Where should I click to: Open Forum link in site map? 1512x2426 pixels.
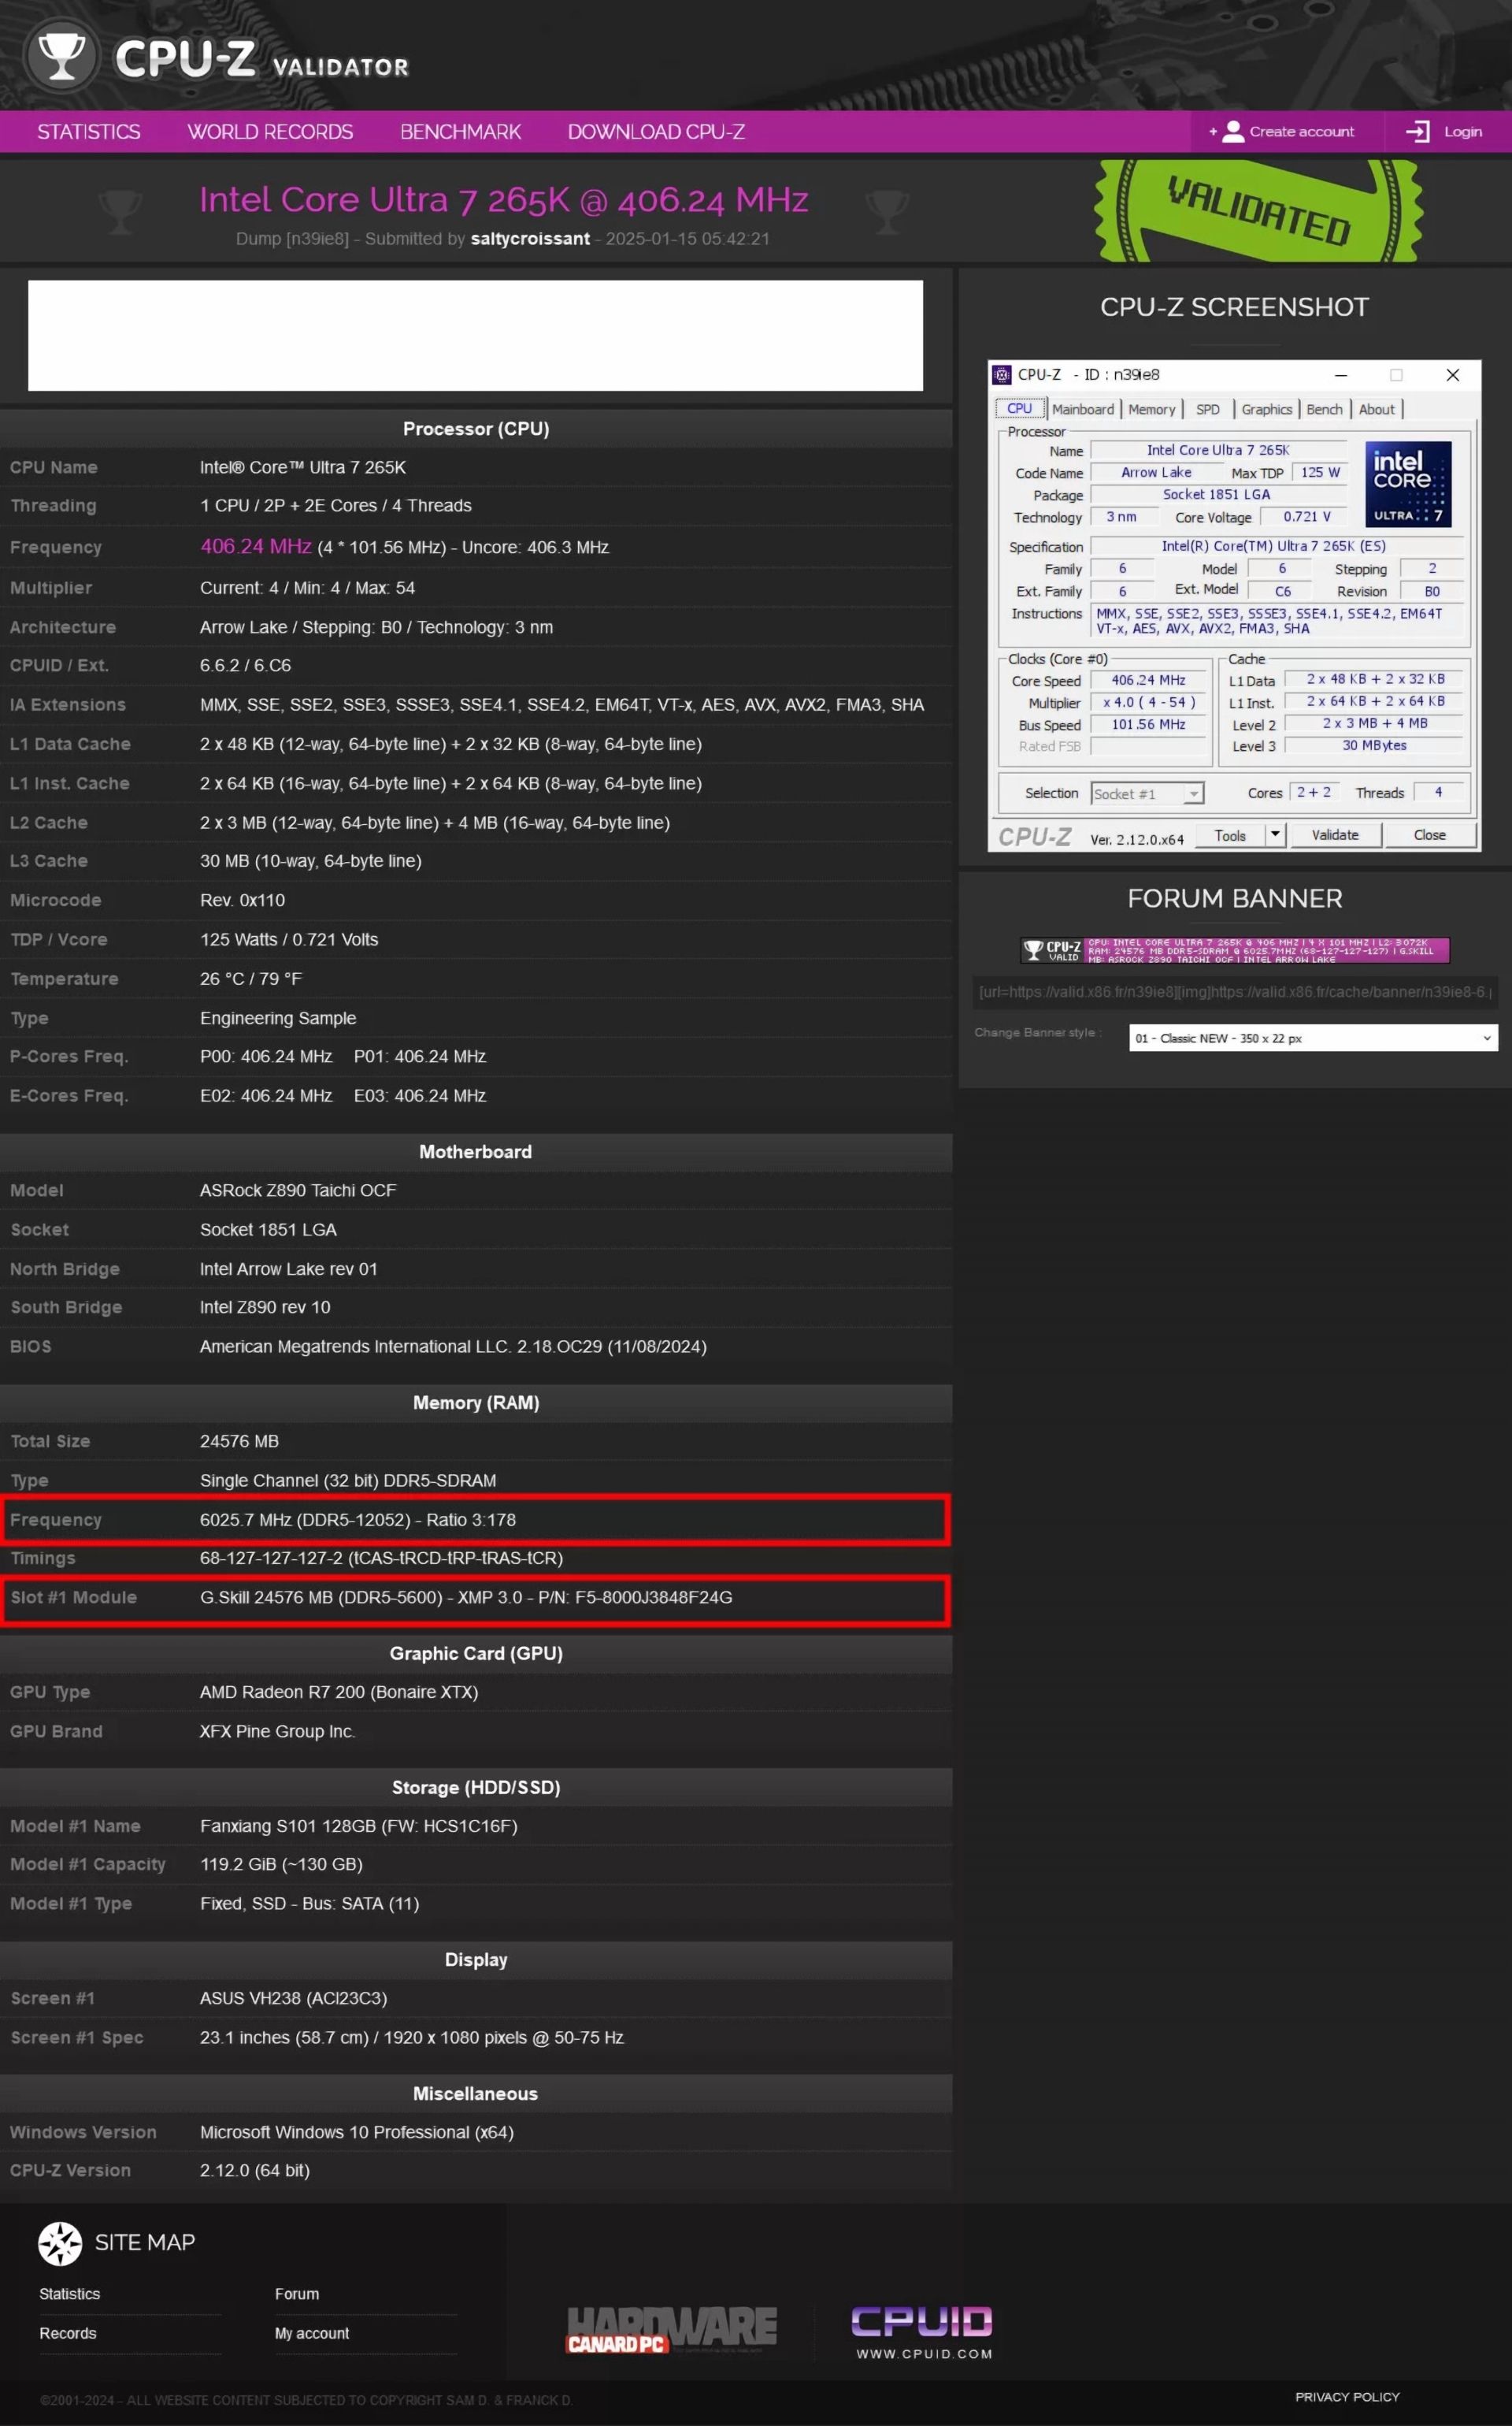pyautogui.click(x=297, y=2294)
